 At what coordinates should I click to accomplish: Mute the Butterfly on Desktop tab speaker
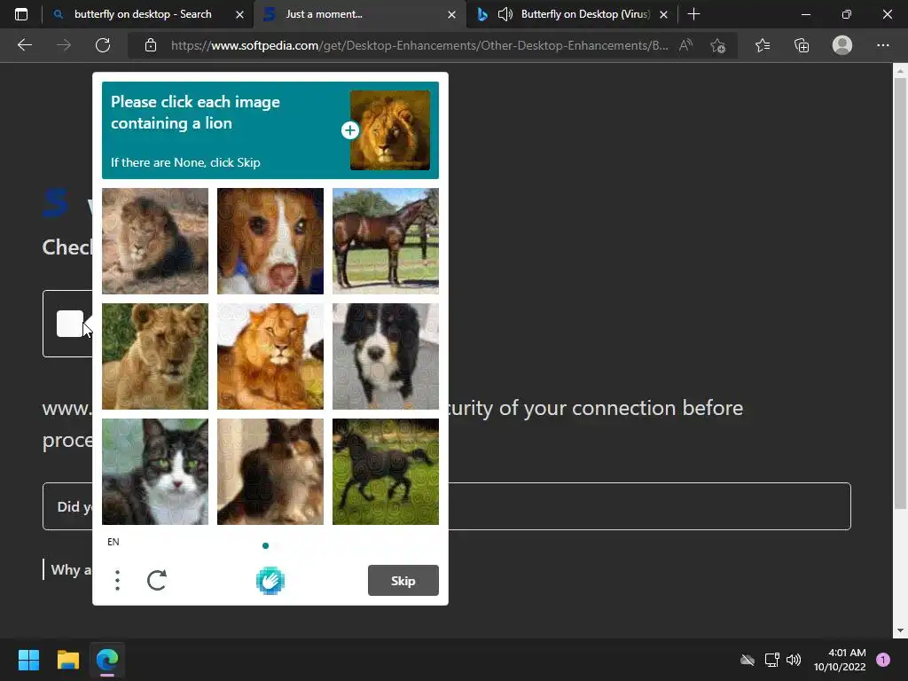click(505, 14)
